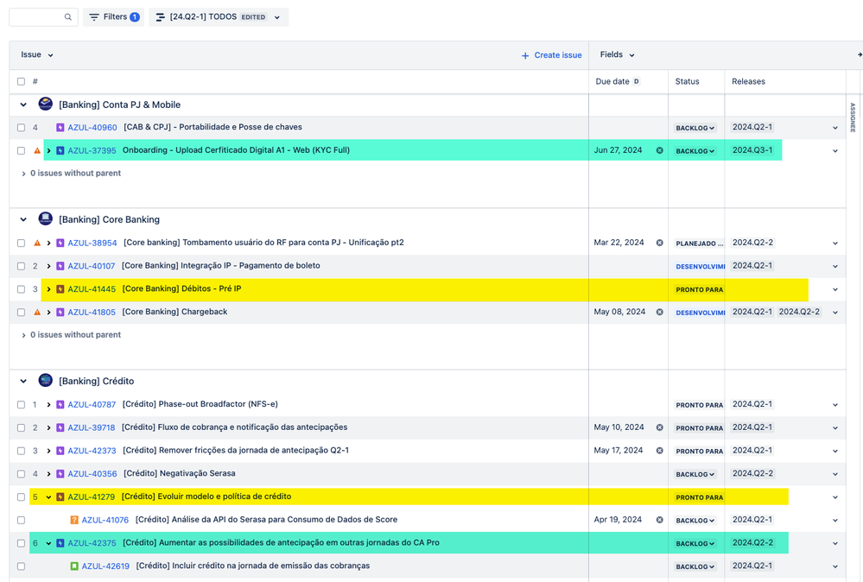Clear the May 17, 2024 due date
Image resolution: width=863 pixels, height=582 pixels.
click(x=659, y=451)
